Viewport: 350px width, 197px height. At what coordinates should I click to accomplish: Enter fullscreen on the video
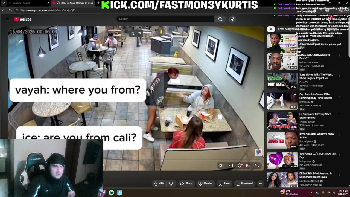pyautogui.click(x=257, y=166)
